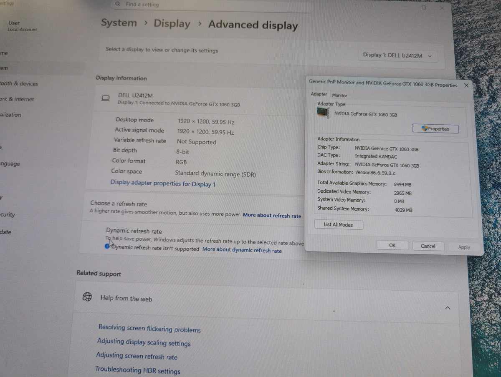Open Display adapter properties for Display 1
This screenshot has width=501, height=377.
(163, 183)
